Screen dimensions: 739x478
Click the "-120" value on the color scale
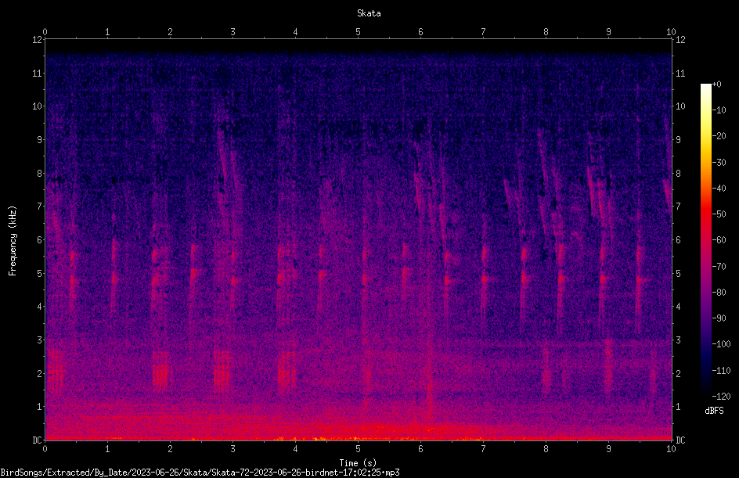[722, 397]
